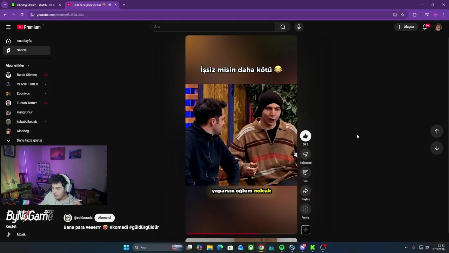449x253 pixels.
Task: Open the @editburada channel link
Action: tap(83, 218)
